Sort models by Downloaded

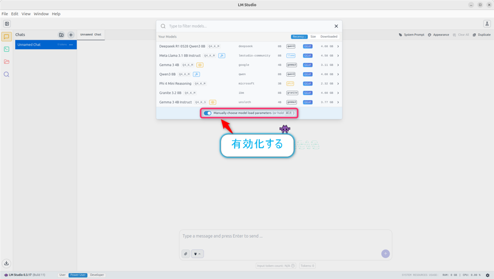coord(329,37)
